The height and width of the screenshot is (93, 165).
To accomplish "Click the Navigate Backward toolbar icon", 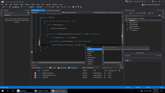I will click(x=3, y=7).
